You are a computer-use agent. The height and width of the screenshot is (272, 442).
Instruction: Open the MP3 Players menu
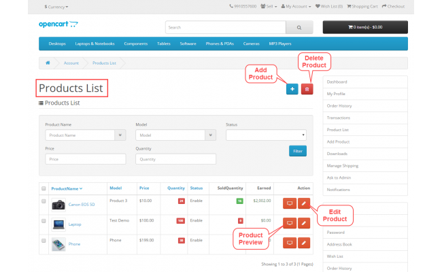click(x=280, y=44)
